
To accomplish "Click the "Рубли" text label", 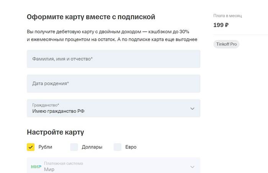I will click(x=45, y=147).
